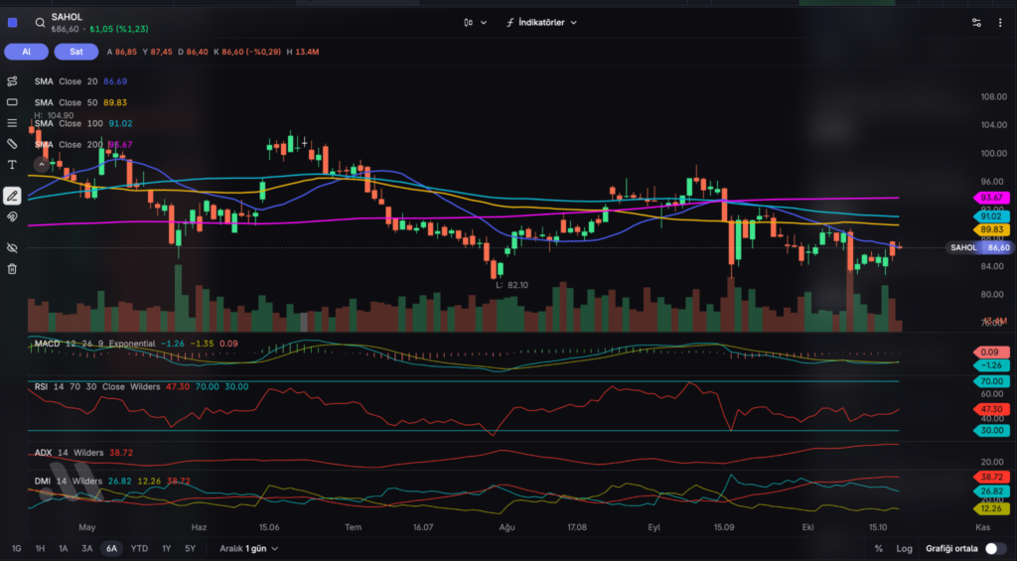Image resolution: width=1017 pixels, height=561 pixels.
Task: Select the rectangle shape tool
Action: 12,102
